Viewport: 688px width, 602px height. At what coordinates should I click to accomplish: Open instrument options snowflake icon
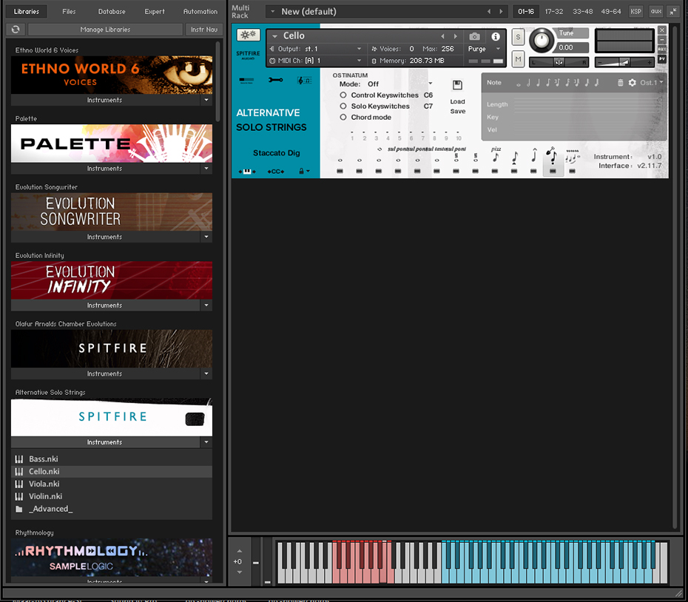[x=249, y=35]
